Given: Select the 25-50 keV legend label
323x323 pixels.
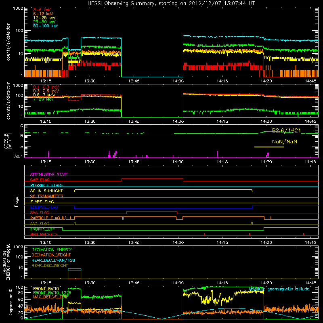Looking at the screenshot, I should [x=44, y=22].
